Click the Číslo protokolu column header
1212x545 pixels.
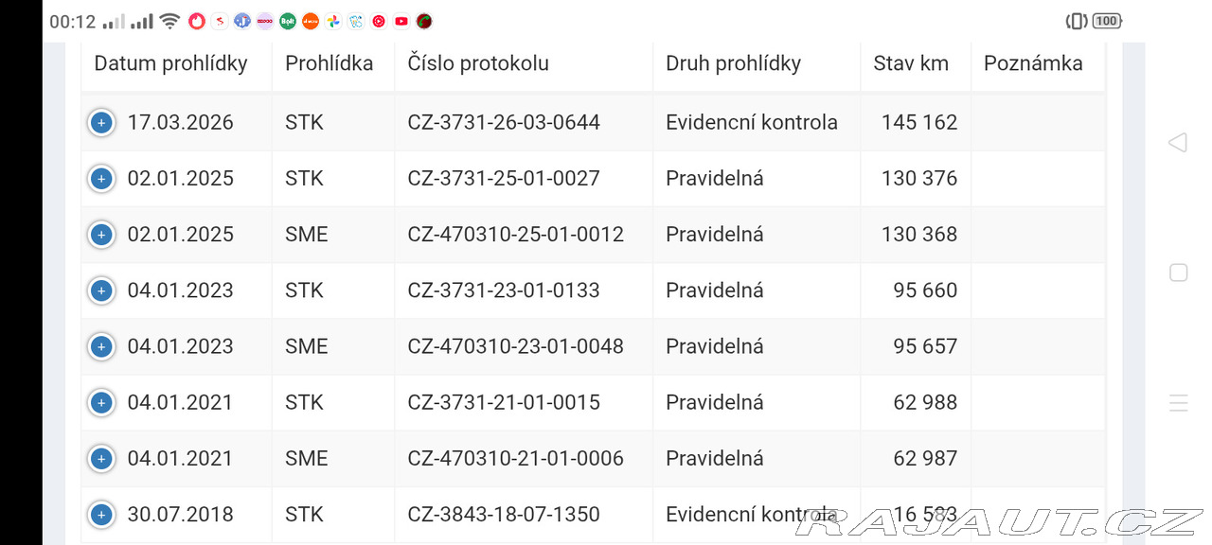coord(478,63)
